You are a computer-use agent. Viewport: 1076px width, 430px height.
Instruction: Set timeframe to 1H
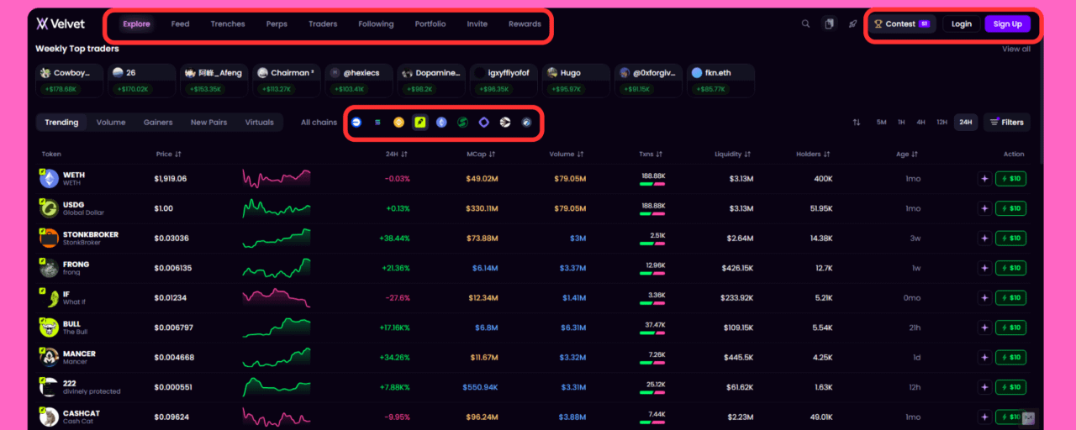click(x=901, y=123)
